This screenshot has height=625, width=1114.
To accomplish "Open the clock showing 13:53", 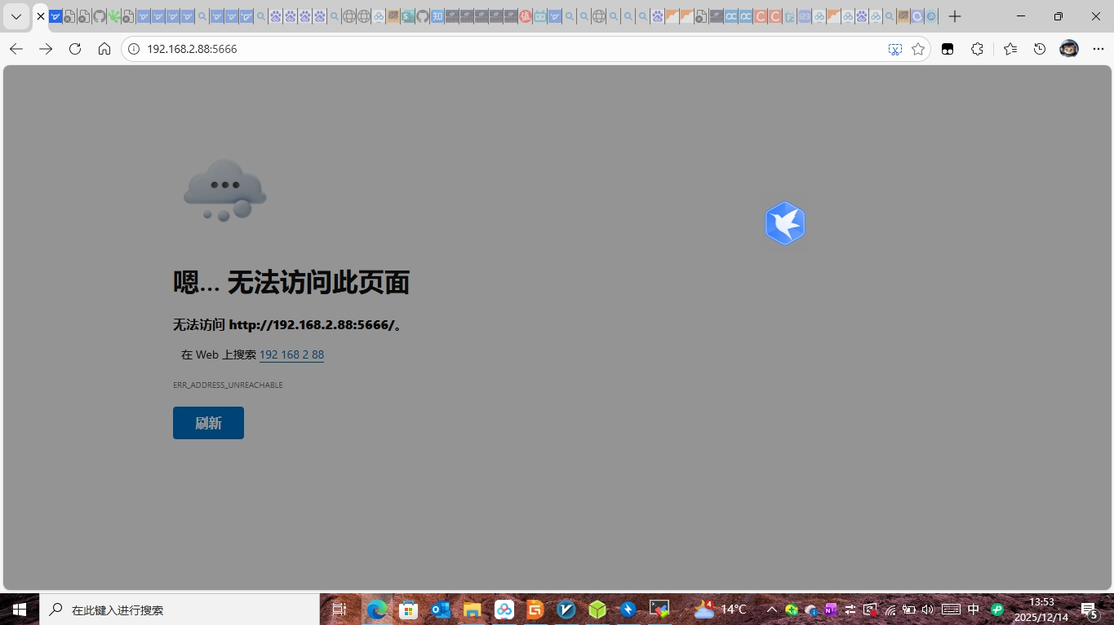I will pos(1041,610).
